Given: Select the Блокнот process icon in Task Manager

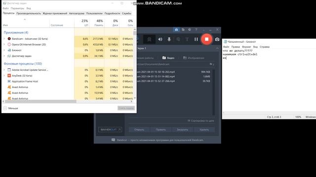Looking at the screenshot, I should click(9, 50).
